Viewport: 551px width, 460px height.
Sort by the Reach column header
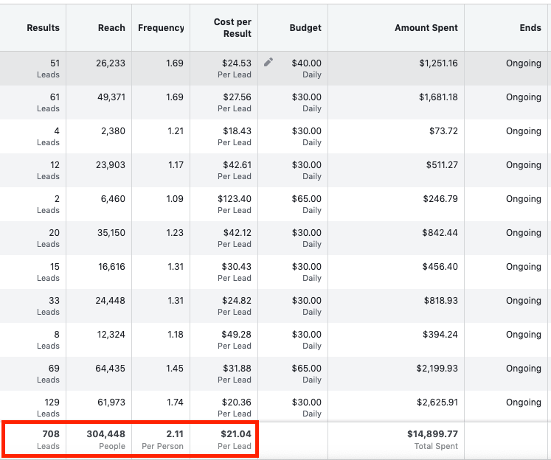[x=111, y=28]
